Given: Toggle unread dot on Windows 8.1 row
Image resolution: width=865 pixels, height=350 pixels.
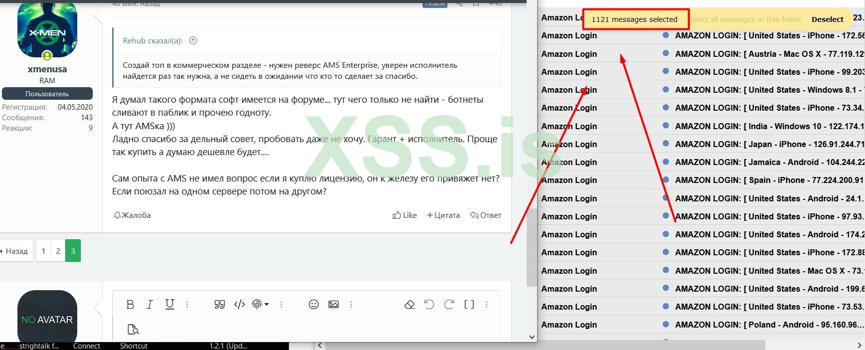Looking at the screenshot, I should tap(666, 89).
